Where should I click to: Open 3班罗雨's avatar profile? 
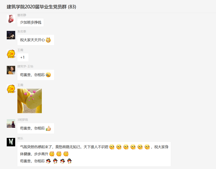[x=11, y=123]
